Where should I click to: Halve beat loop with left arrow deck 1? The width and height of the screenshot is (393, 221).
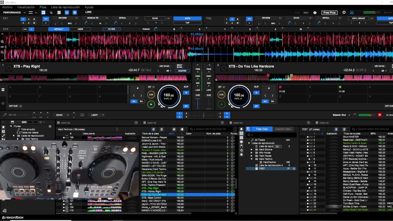[x=134, y=95]
